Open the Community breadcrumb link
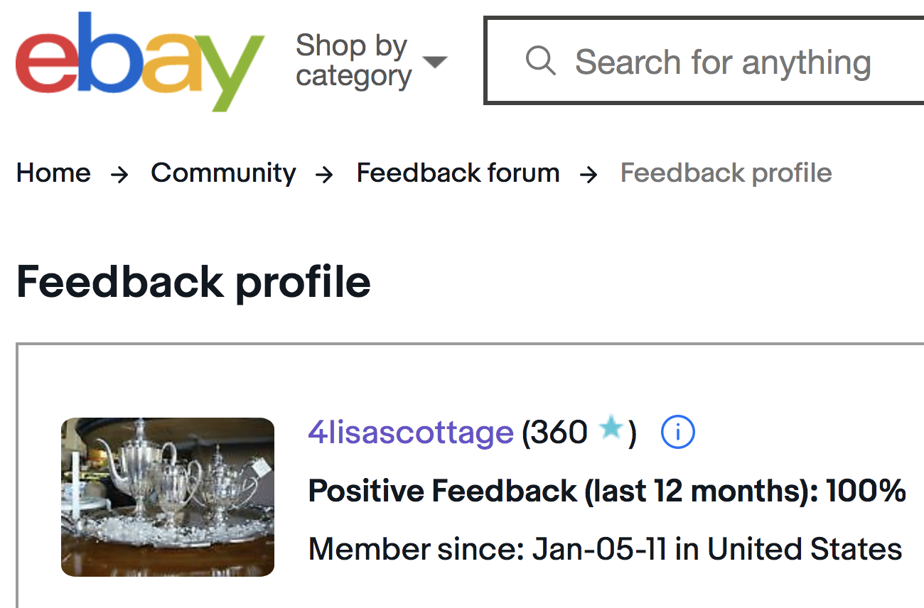 tap(223, 173)
